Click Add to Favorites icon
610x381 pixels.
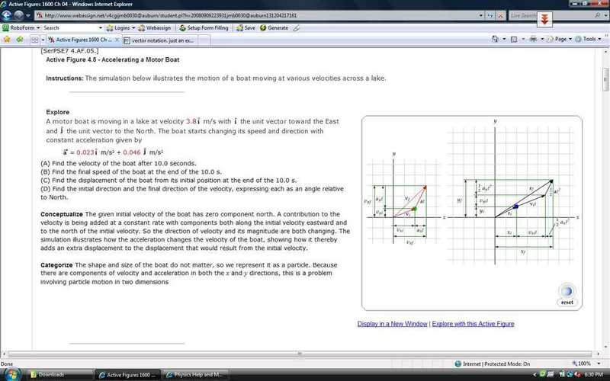[x=20, y=40]
